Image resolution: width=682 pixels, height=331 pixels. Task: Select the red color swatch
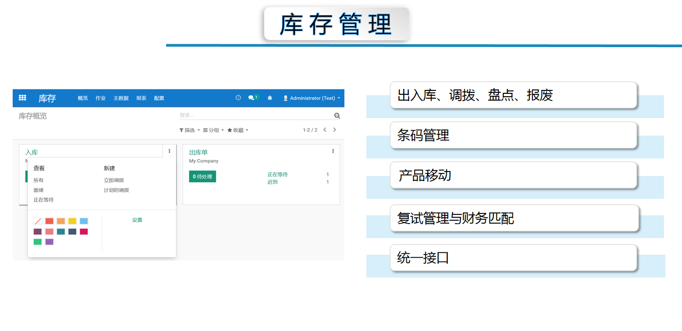tap(49, 221)
